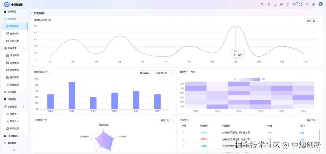Screen dimensions: 326x154
Task: Click the star favorites icon
Action: click(269, 4)
